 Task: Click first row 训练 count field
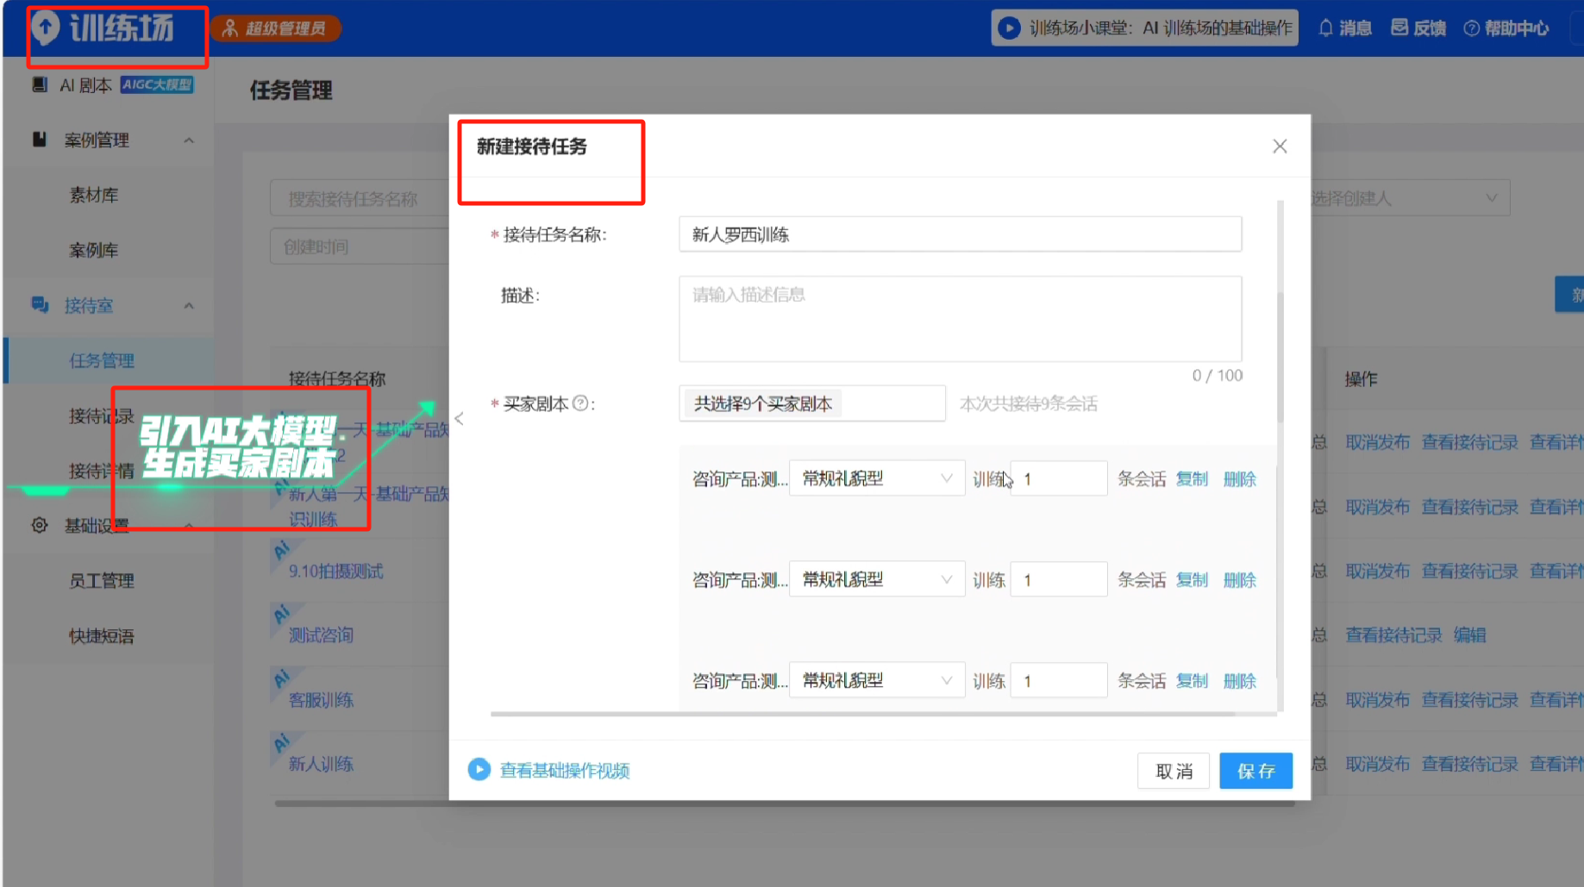[x=1059, y=478]
